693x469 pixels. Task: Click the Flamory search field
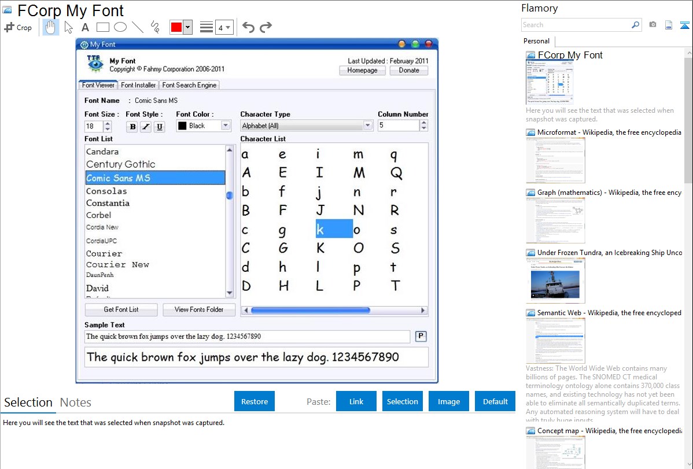pyautogui.click(x=576, y=25)
